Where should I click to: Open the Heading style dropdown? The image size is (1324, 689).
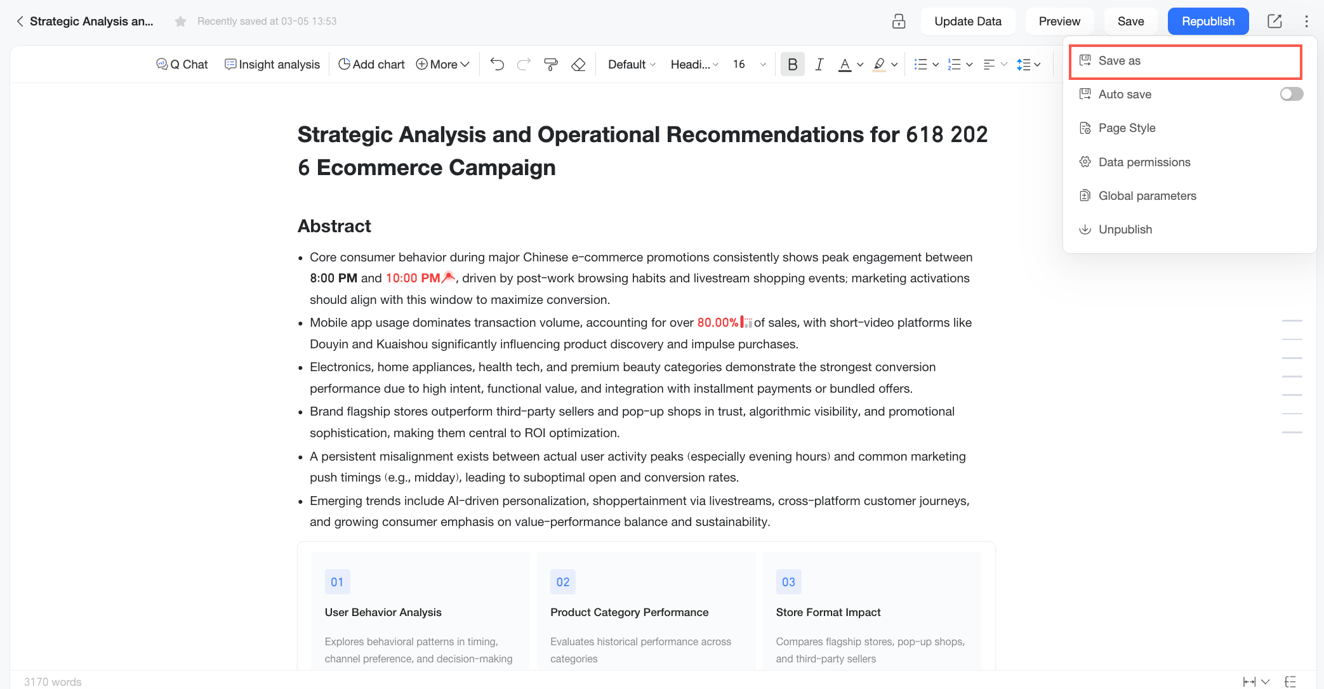coord(694,64)
